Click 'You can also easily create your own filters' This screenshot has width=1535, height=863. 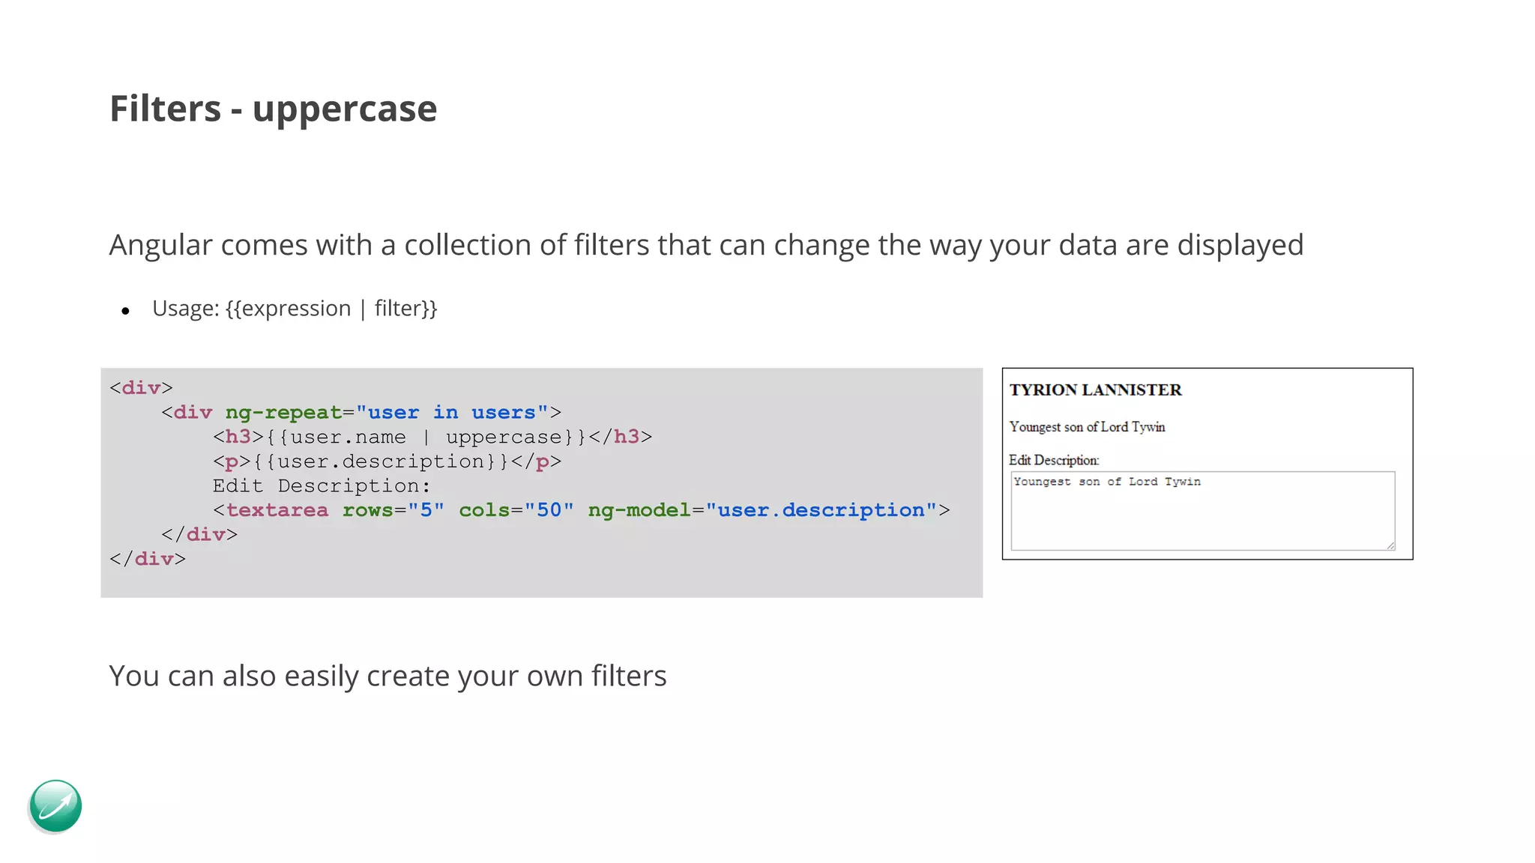pos(387,676)
